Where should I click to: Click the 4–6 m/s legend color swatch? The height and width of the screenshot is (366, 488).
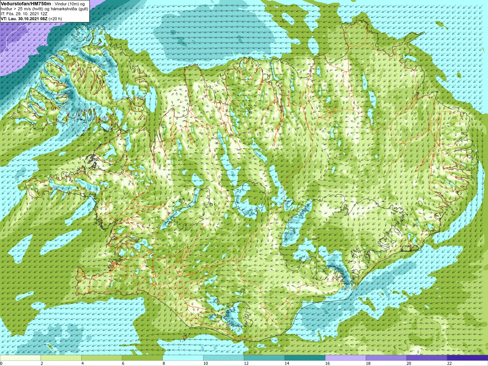click(102, 358)
